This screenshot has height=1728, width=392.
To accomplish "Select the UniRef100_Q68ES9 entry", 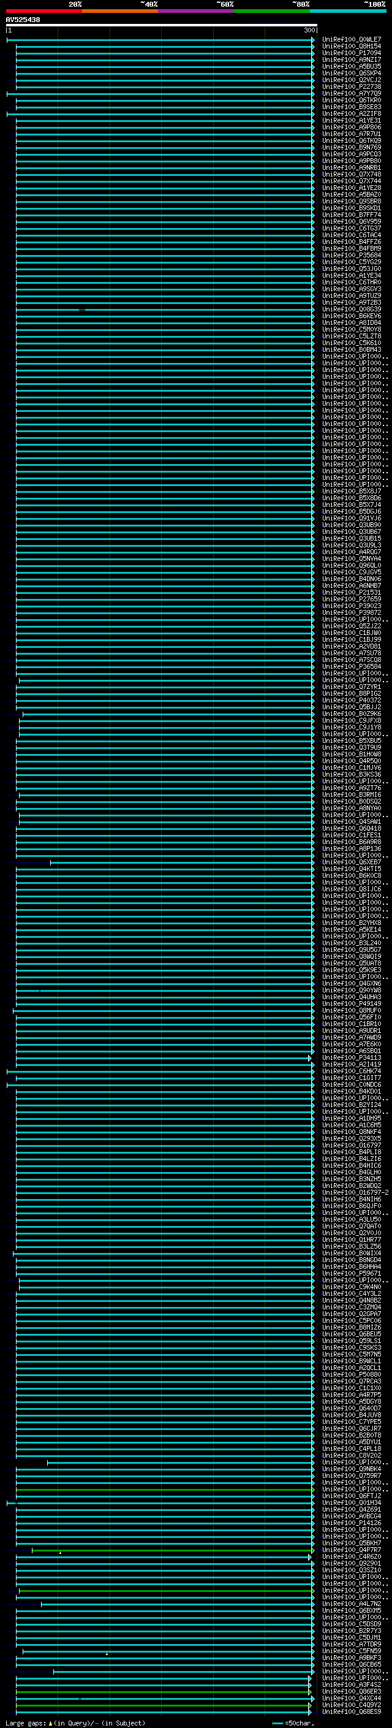I will [x=352, y=1711].
